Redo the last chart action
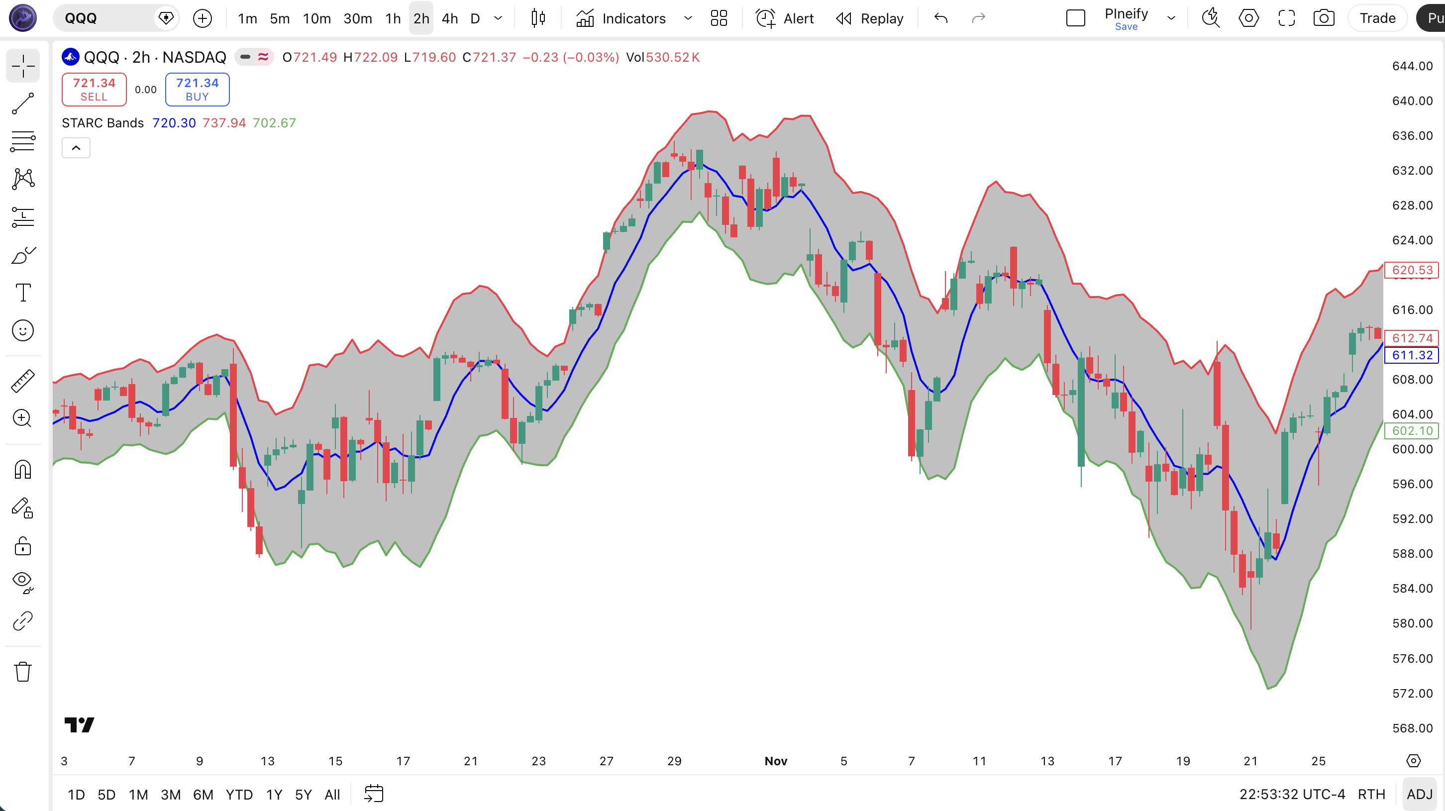The height and width of the screenshot is (811, 1445). coord(978,18)
